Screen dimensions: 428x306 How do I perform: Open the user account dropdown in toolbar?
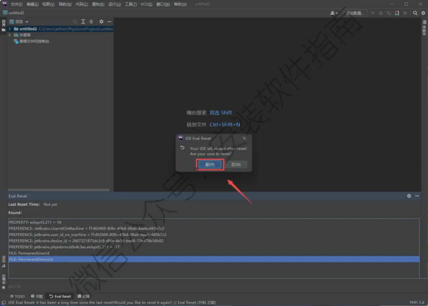(334, 13)
